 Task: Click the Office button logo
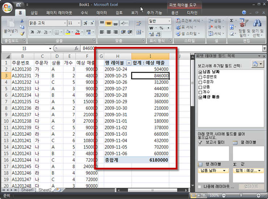click(x=7, y=8)
